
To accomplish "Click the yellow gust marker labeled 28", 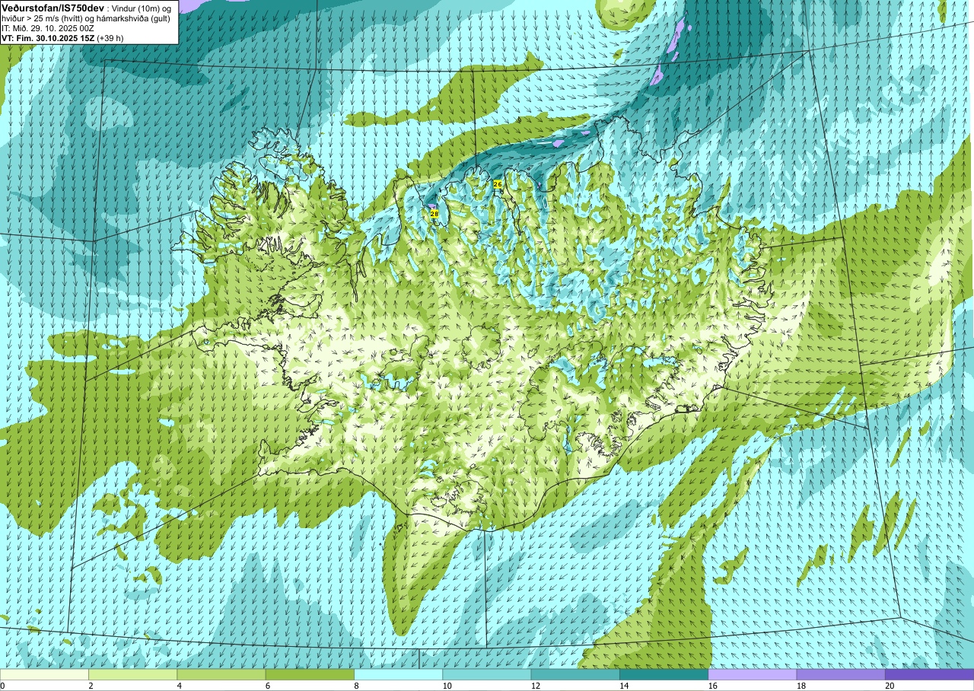I will [x=434, y=214].
